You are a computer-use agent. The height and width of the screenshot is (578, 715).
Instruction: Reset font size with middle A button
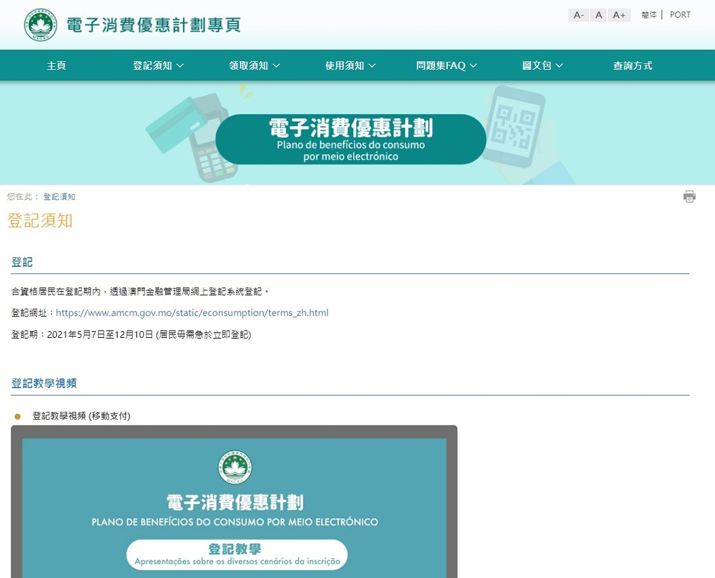click(x=598, y=15)
